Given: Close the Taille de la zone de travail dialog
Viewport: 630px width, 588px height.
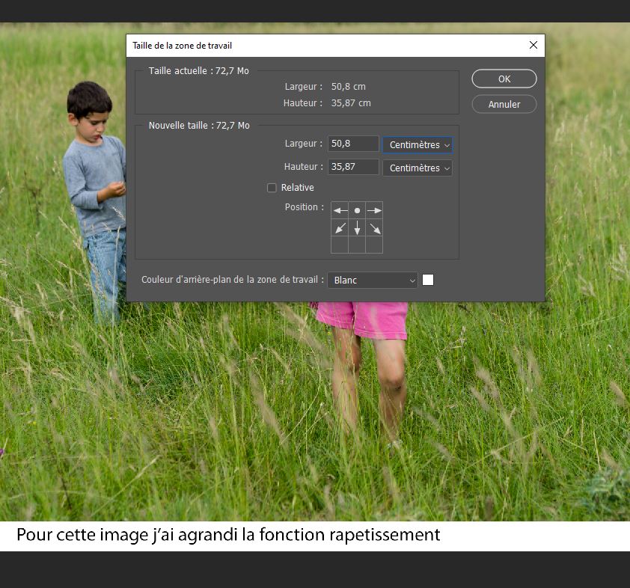Looking at the screenshot, I should click(x=533, y=45).
